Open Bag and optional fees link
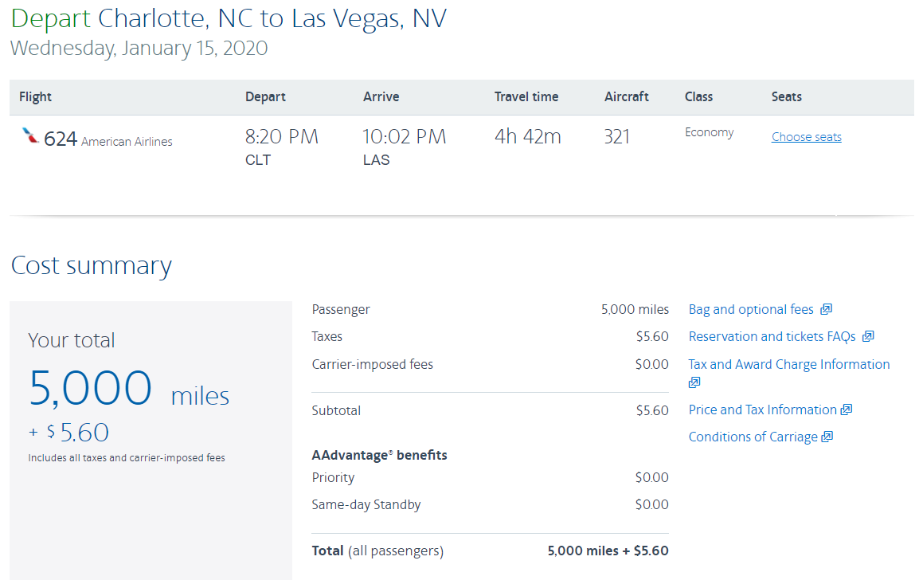 click(x=751, y=310)
